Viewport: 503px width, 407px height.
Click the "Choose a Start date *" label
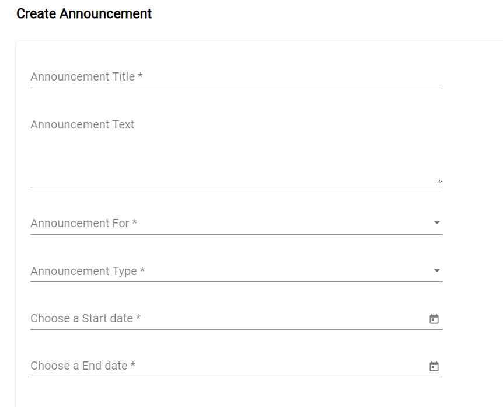click(x=82, y=318)
